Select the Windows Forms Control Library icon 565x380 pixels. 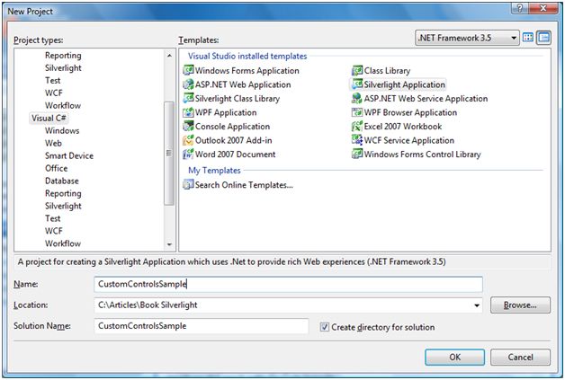(357, 154)
